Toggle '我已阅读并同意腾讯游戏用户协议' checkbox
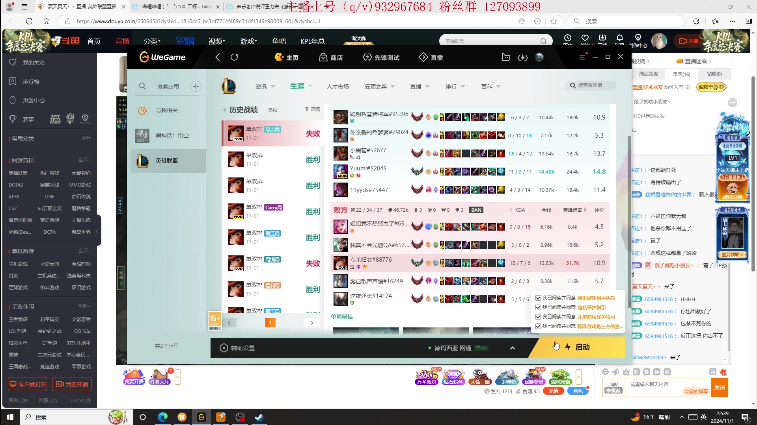The height and width of the screenshot is (425, 757). tap(538, 298)
